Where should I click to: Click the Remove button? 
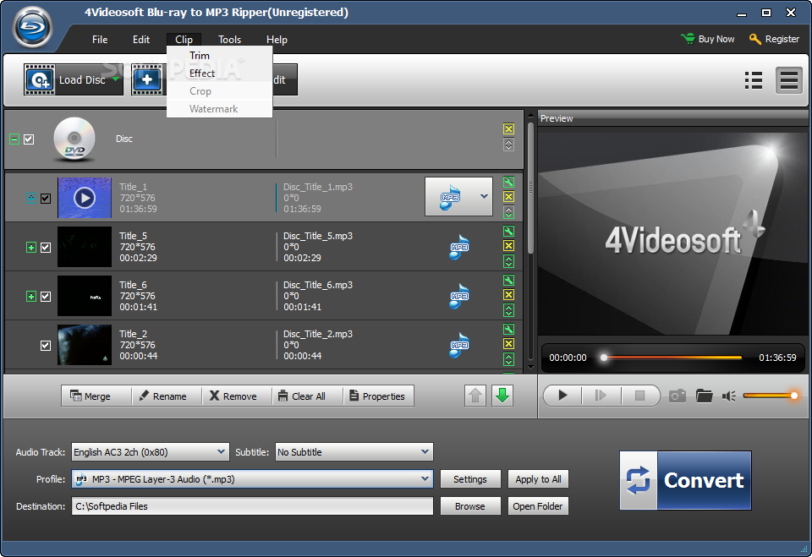click(x=237, y=396)
